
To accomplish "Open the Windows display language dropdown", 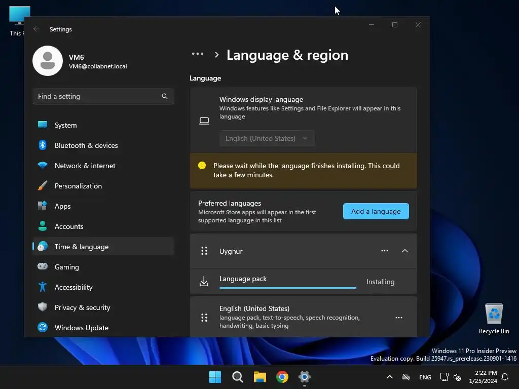I will (267, 138).
